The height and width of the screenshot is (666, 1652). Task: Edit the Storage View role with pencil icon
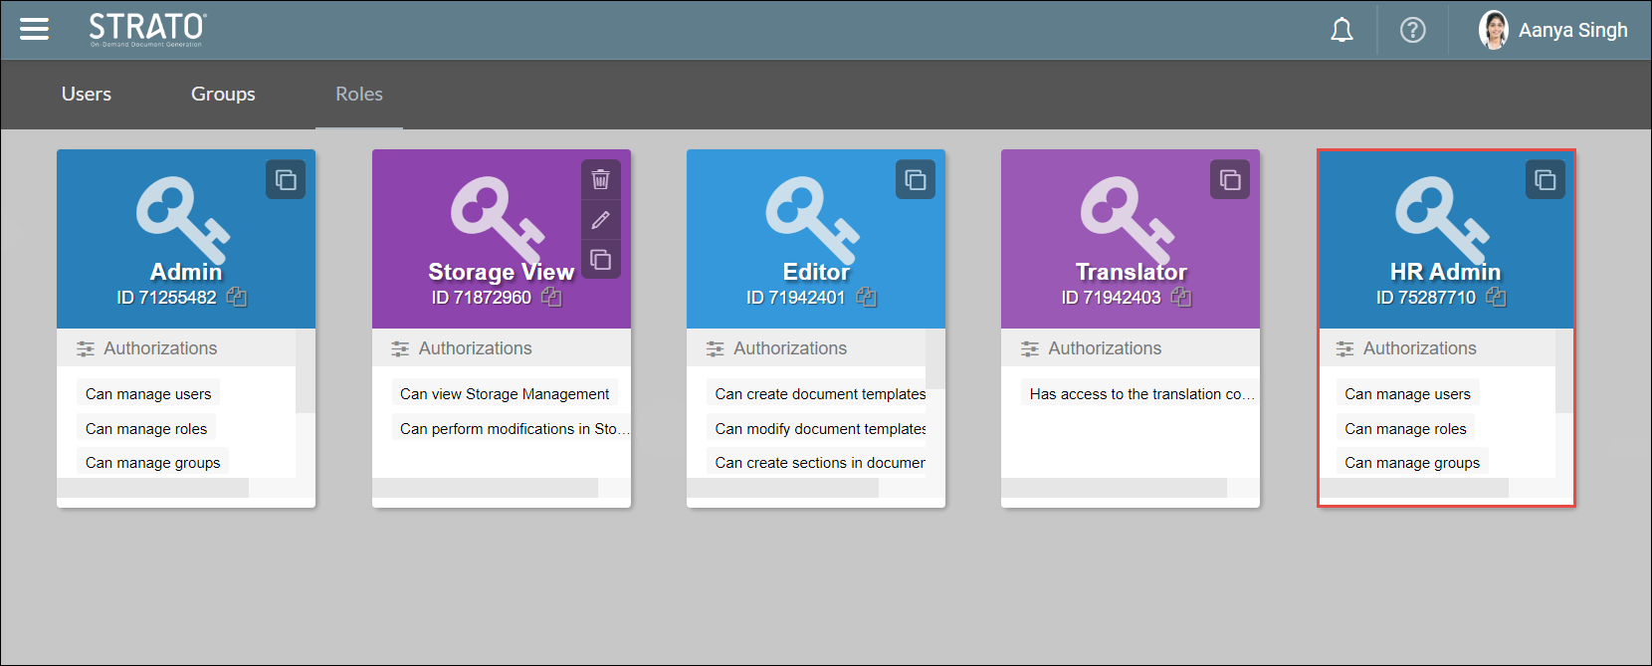[x=600, y=220]
